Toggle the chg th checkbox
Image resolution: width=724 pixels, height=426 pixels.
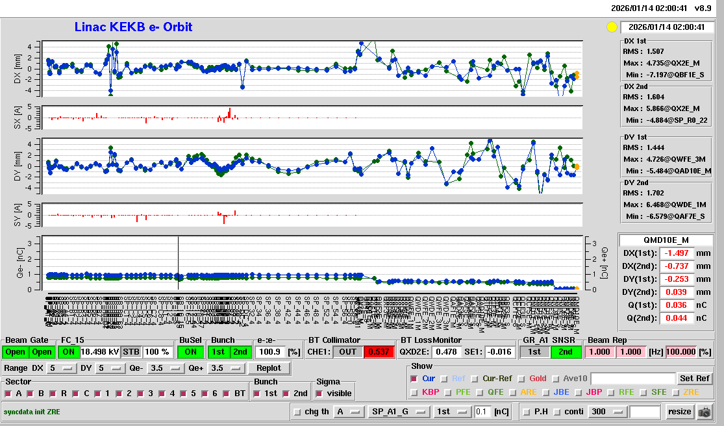(297, 412)
